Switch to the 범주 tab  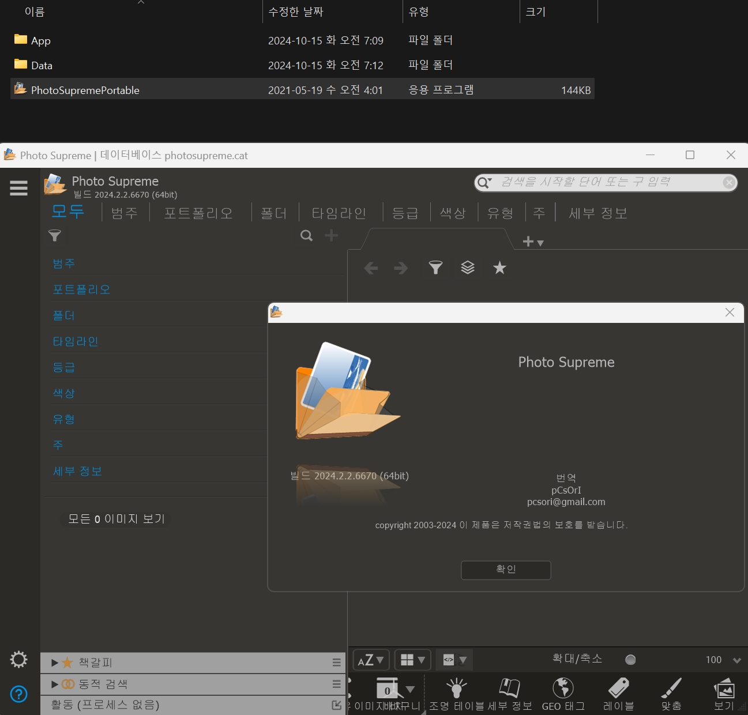tap(125, 213)
